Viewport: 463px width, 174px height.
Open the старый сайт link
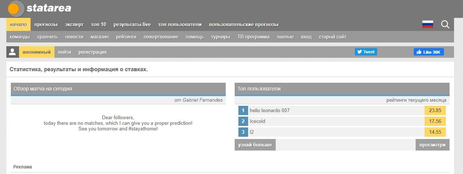332,37
